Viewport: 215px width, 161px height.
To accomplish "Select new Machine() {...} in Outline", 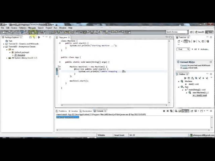I will point(200,93).
